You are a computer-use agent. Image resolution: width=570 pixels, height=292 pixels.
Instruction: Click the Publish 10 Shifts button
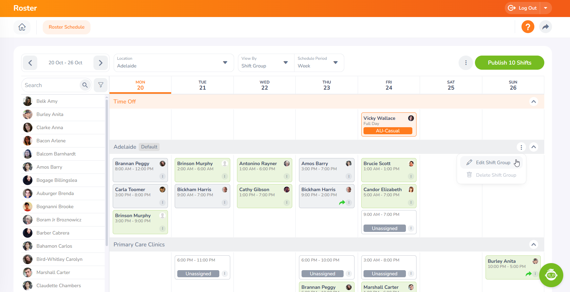[509, 63]
